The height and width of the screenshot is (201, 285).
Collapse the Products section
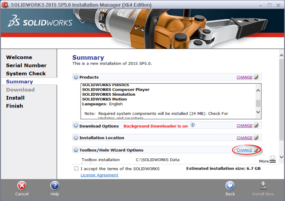[x=76, y=77]
